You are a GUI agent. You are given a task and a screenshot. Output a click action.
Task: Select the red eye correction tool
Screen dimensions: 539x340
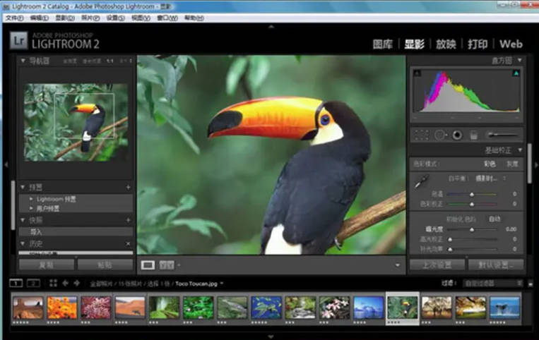point(456,134)
